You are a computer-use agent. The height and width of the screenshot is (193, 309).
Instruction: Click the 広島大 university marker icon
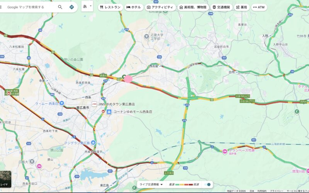point(32,162)
